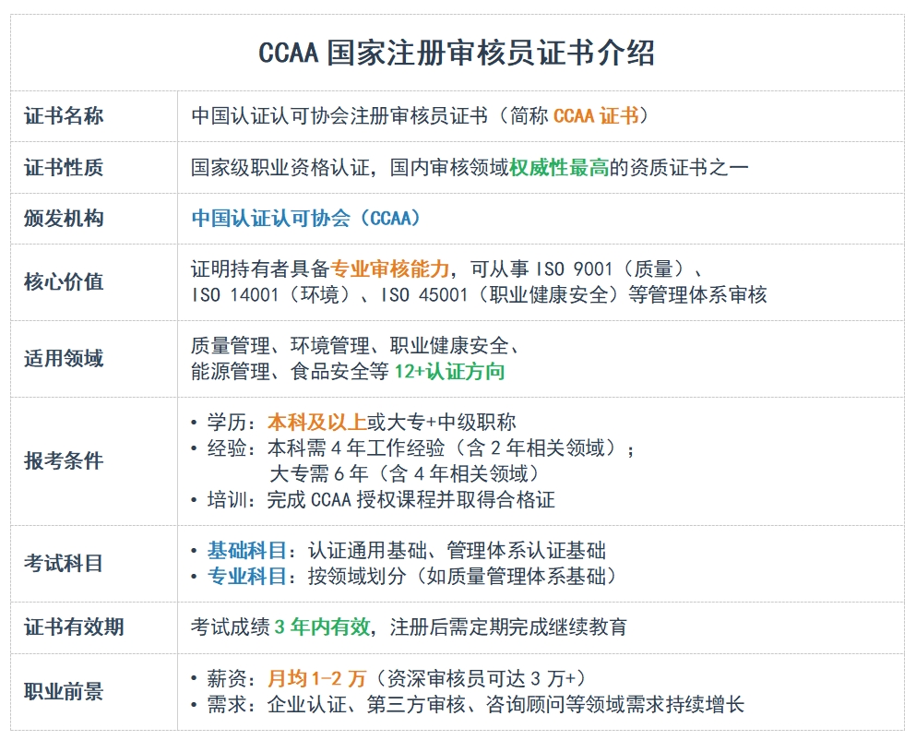The height and width of the screenshot is (740, 916).
Task: Click the line '质量管理、环境管理、职业健康安全、'
Action: pyautogui.click(x=356, y=345)
